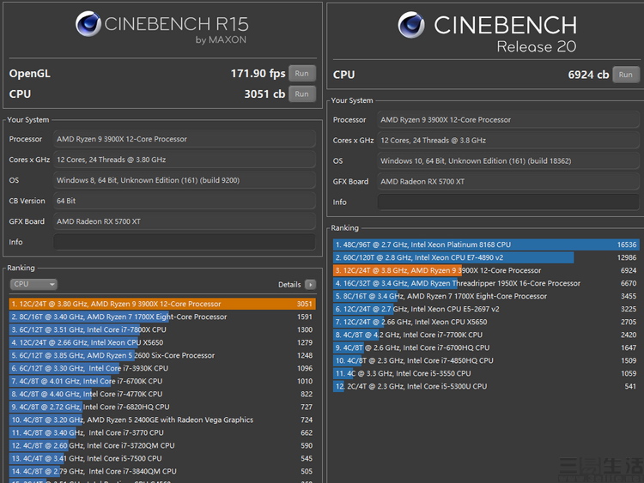Select Core i7-3720QM row scoring 590
Image resolution: width=644 pixels, height=483 pixels.
162,445
